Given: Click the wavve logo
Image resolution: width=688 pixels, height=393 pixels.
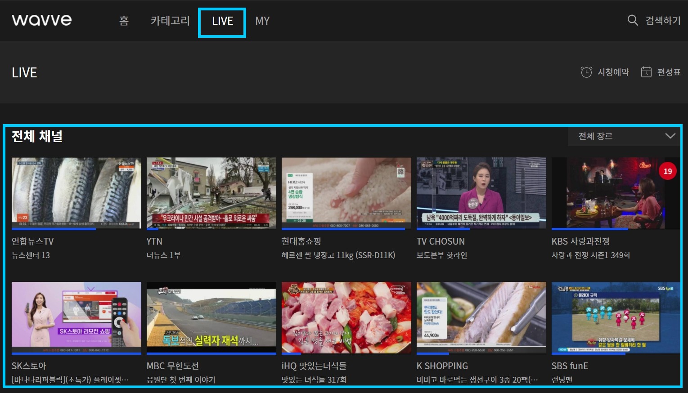Looking at the screenshot, I should pos(41,20).
